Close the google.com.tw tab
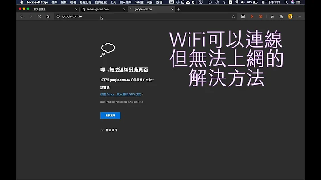The height and width of the screenshot is (180, 321). (172, 9)
